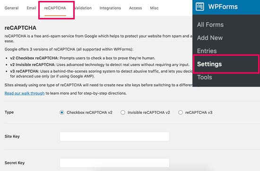Image resolution: width=260 pixels, height=171 pixels.
Task: Open the Validation tab
Action: click(x=83, y=8)
